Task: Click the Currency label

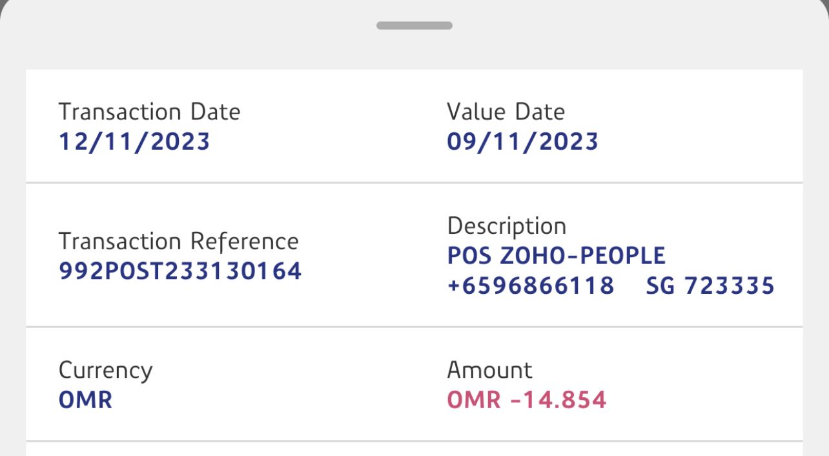Action: (x=105, y=370)
